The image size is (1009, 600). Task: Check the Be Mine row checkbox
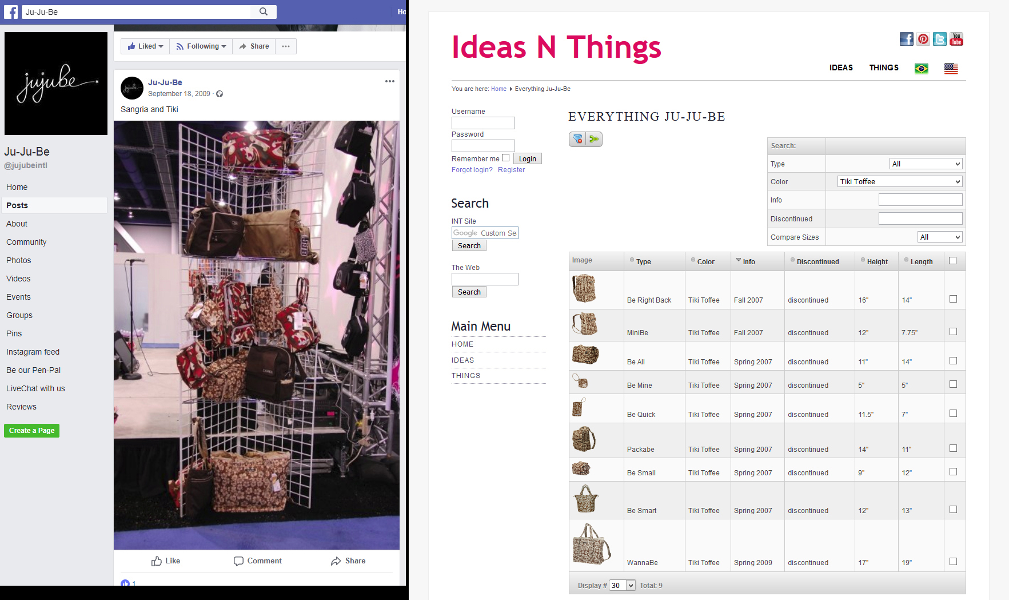point(953,384)
